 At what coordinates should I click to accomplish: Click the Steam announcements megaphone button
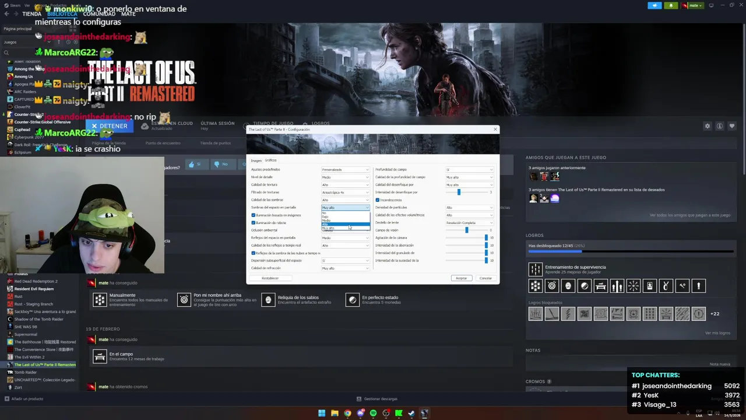(654, 5)
